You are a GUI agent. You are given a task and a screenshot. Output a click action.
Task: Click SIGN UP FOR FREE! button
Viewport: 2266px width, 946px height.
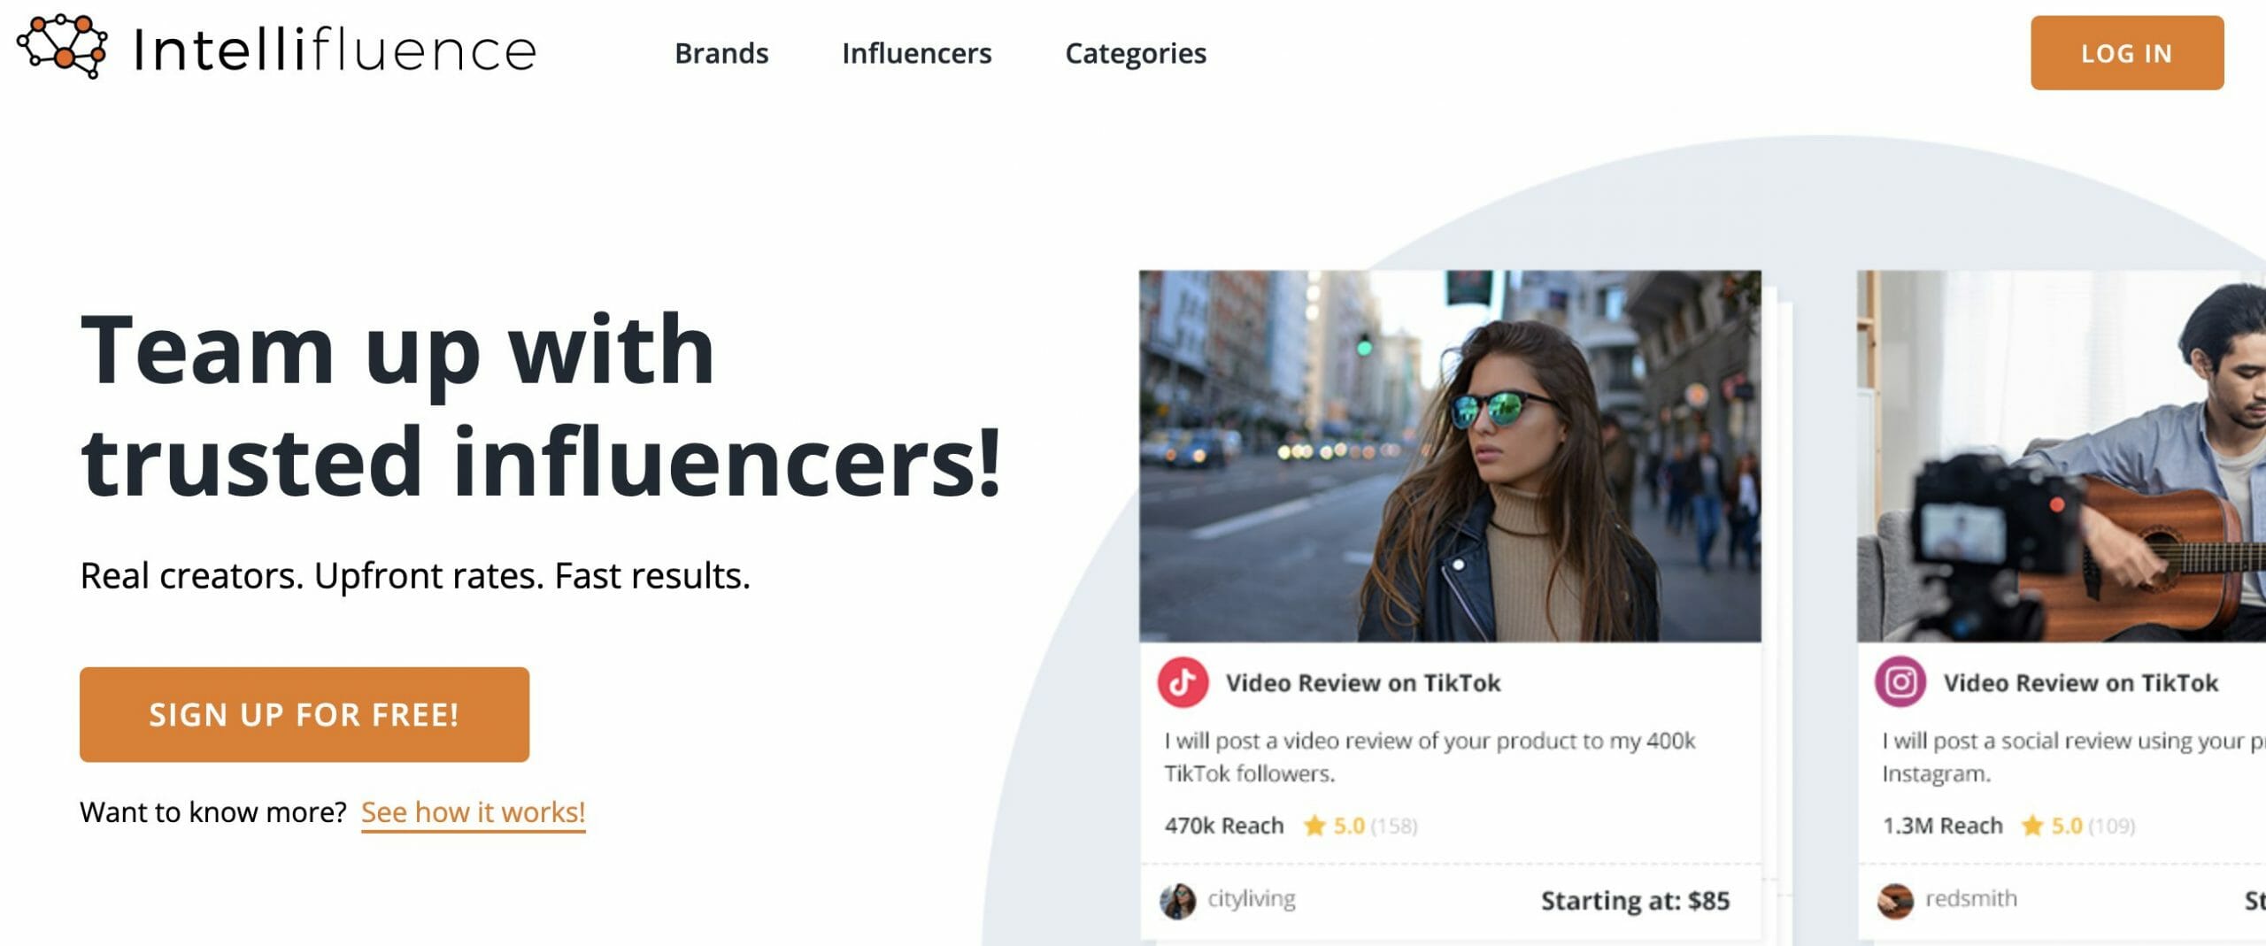(304, 714)
